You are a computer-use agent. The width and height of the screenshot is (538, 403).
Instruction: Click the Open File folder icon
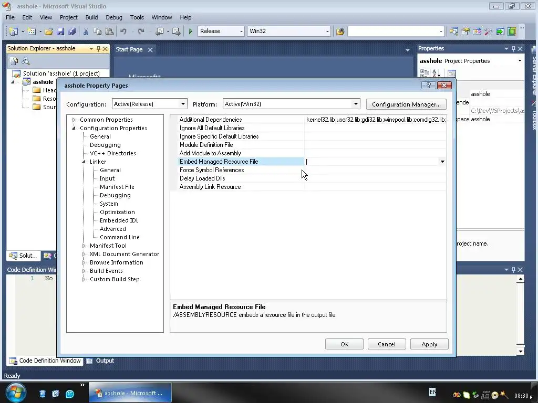(49, 31)
